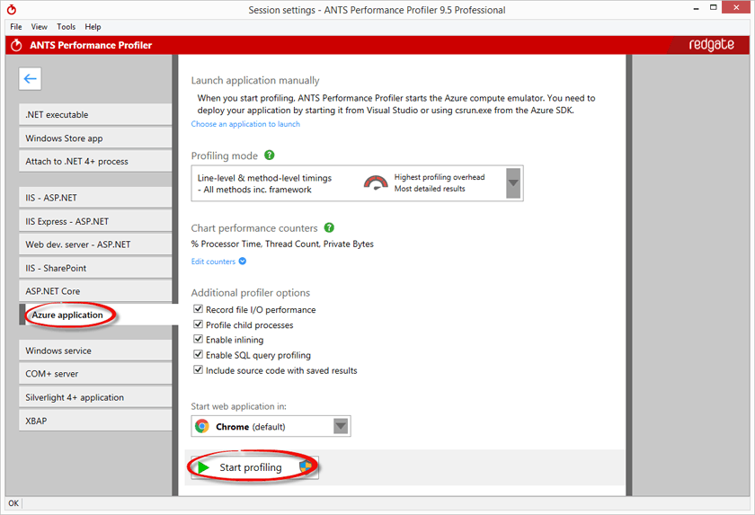Select IIS Express - ASP.NET

tap(95, 221)
